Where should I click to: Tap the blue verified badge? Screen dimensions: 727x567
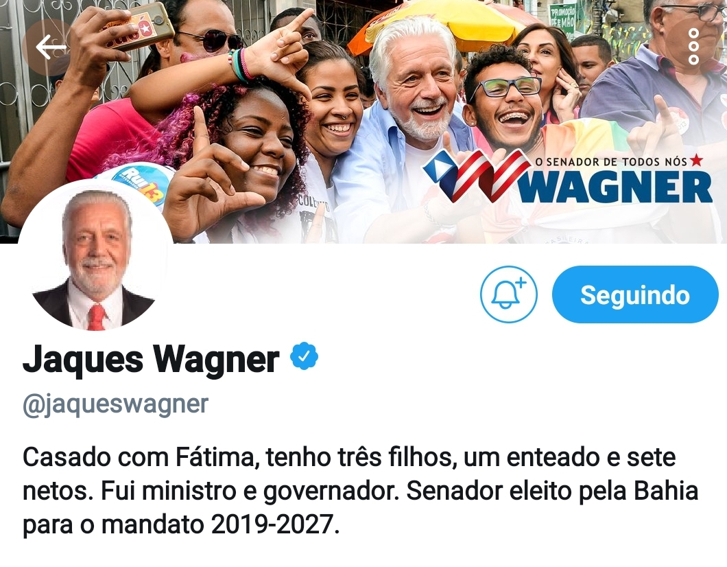tap(304, 356)
